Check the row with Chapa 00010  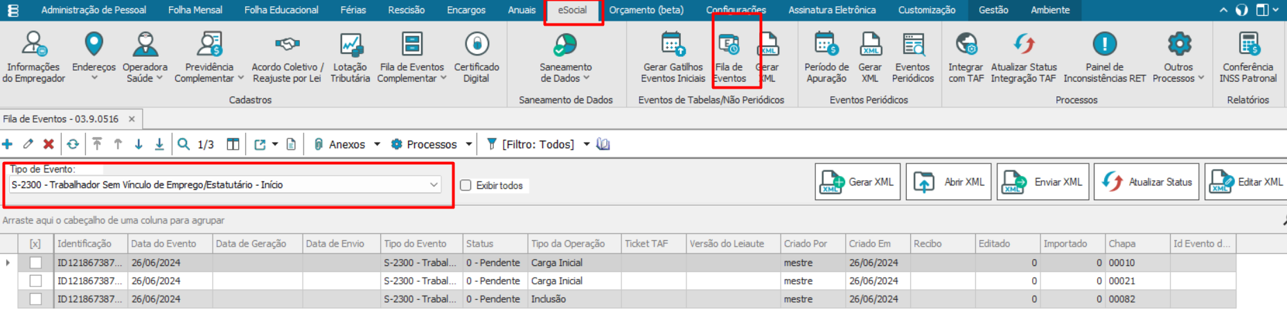[x=35, y=263]
